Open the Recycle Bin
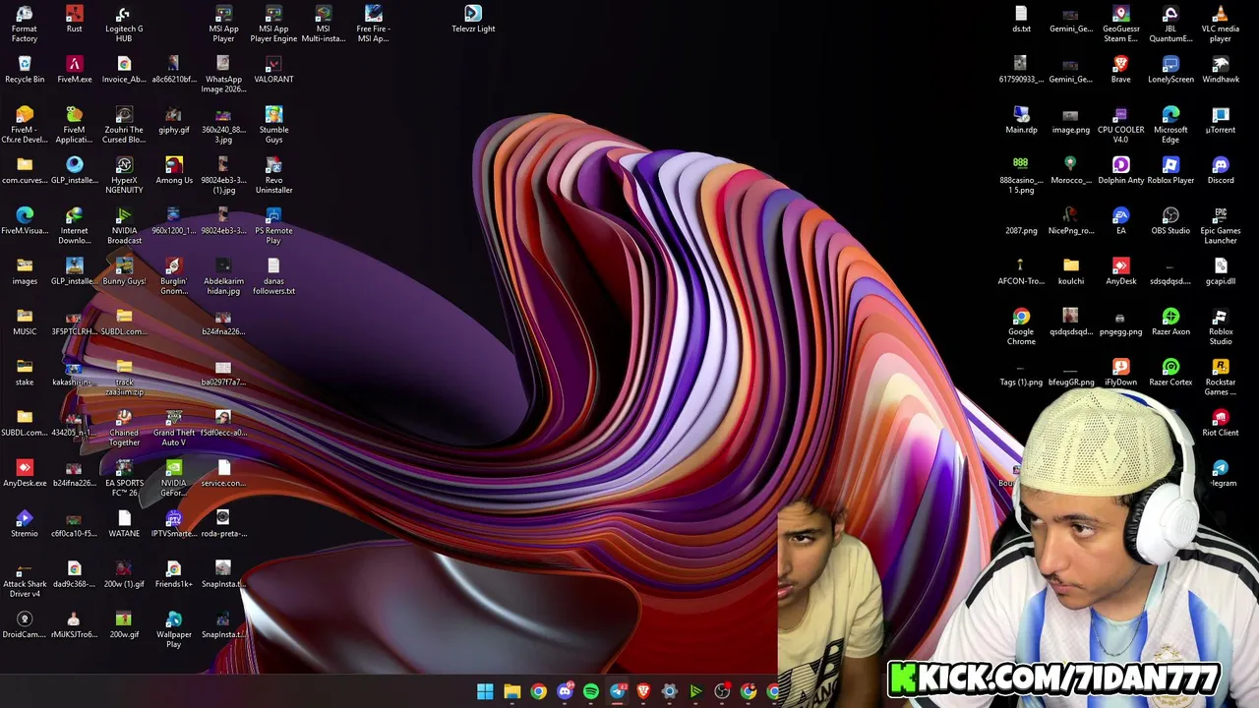The width and height of the screenshot is (1259, 708). pyautogui.click(x=25, y=69)
